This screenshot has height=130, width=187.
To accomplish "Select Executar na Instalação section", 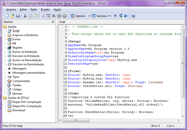I will click(x=26, y=56).
